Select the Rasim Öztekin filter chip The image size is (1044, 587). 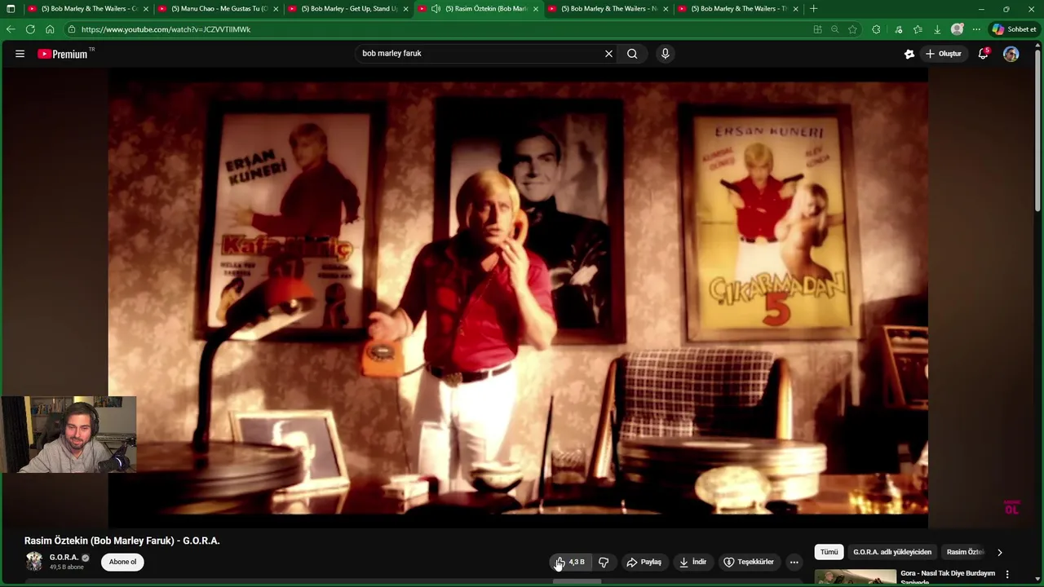point(966,552)
